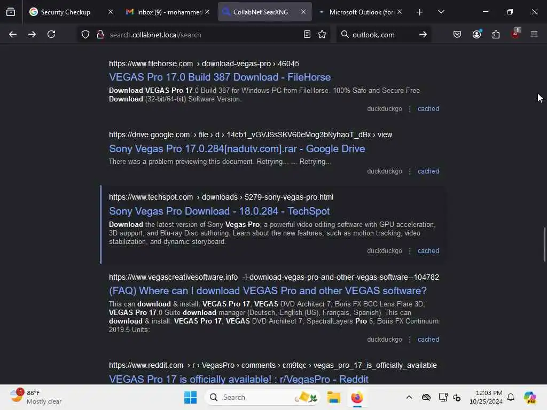Go back to the previous page
This screenshot has width=547, height=410.
point(13,34)
